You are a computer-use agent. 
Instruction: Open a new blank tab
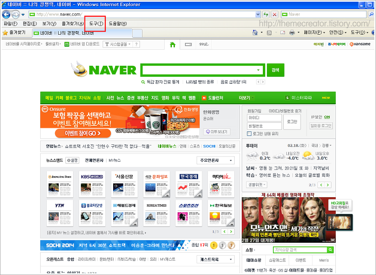[137, 34]
